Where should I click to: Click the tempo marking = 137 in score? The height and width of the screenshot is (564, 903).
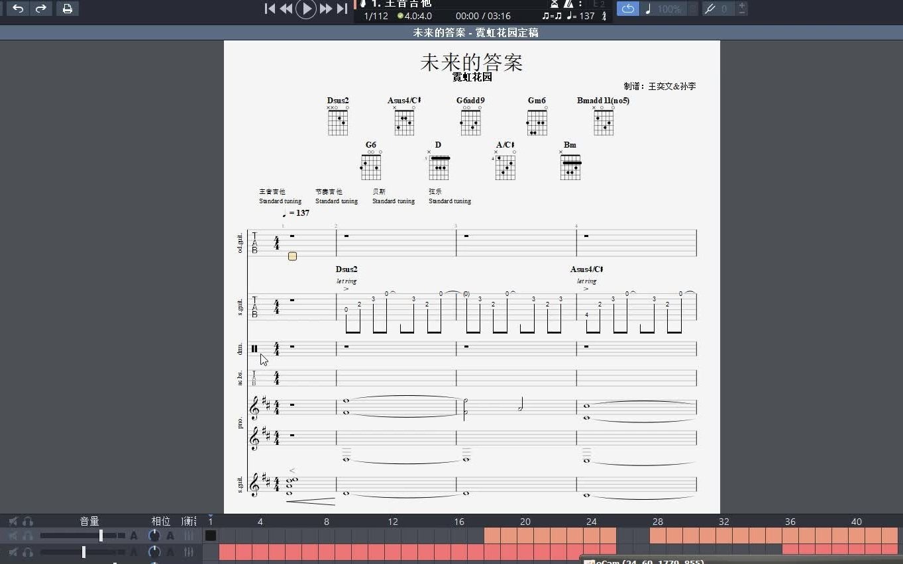pos(296,213)
